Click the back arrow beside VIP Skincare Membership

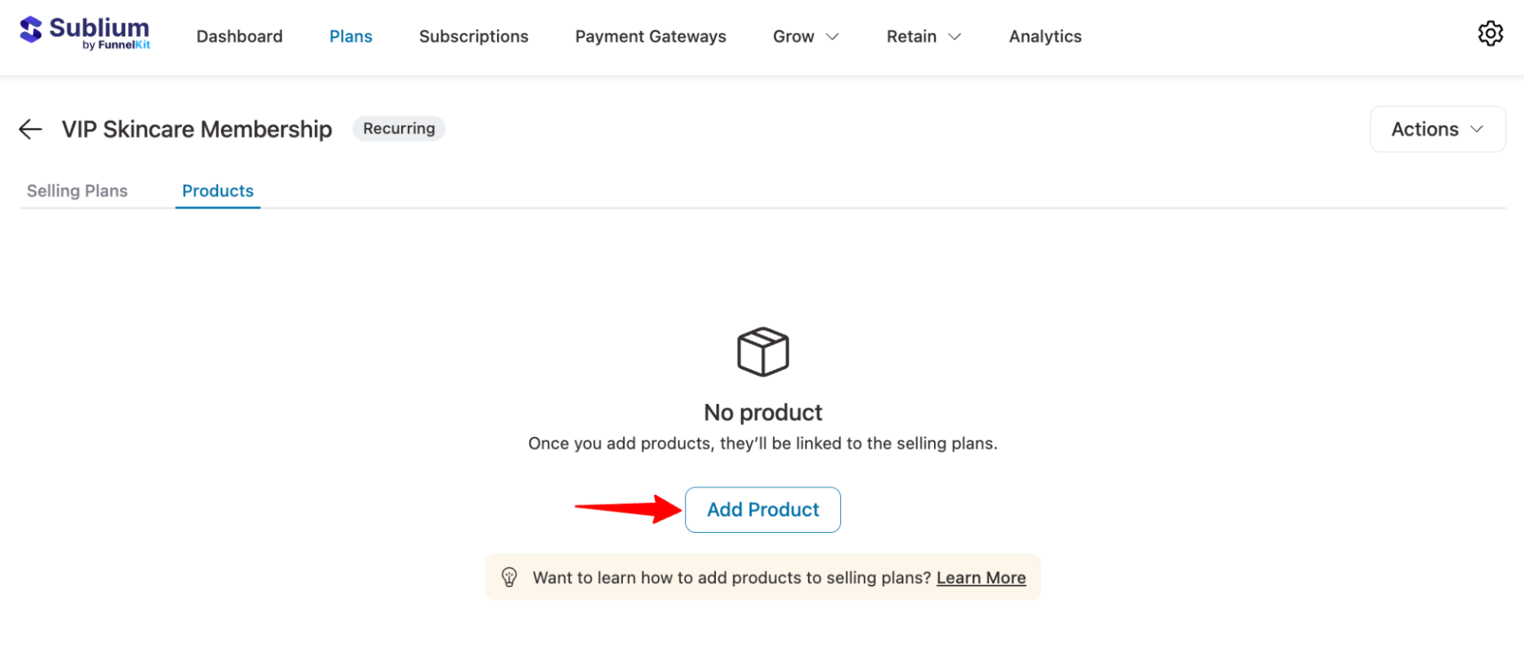30,129
